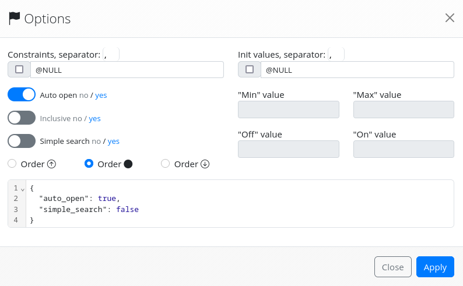
Task: Select the Order descending arrow-down radio
Action: [x=166, y=164]
